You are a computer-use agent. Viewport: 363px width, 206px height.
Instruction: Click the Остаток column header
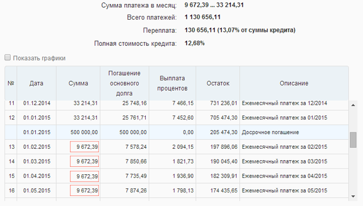[218, 83]
